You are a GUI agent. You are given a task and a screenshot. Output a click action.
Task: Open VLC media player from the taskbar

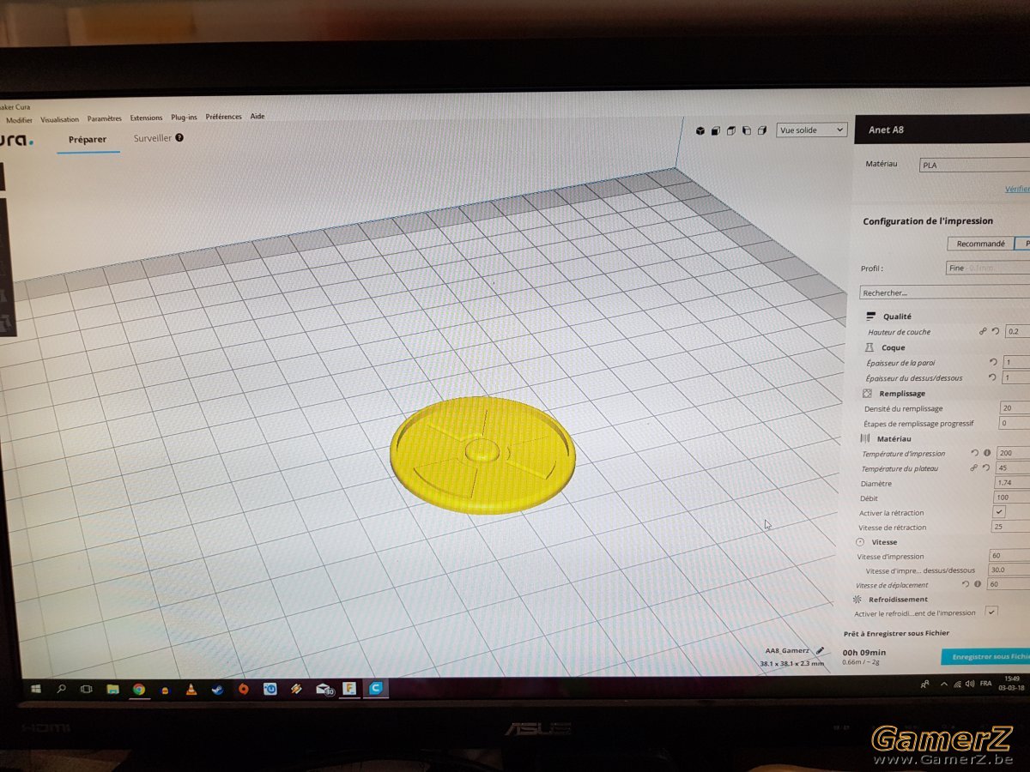(191, 689)
